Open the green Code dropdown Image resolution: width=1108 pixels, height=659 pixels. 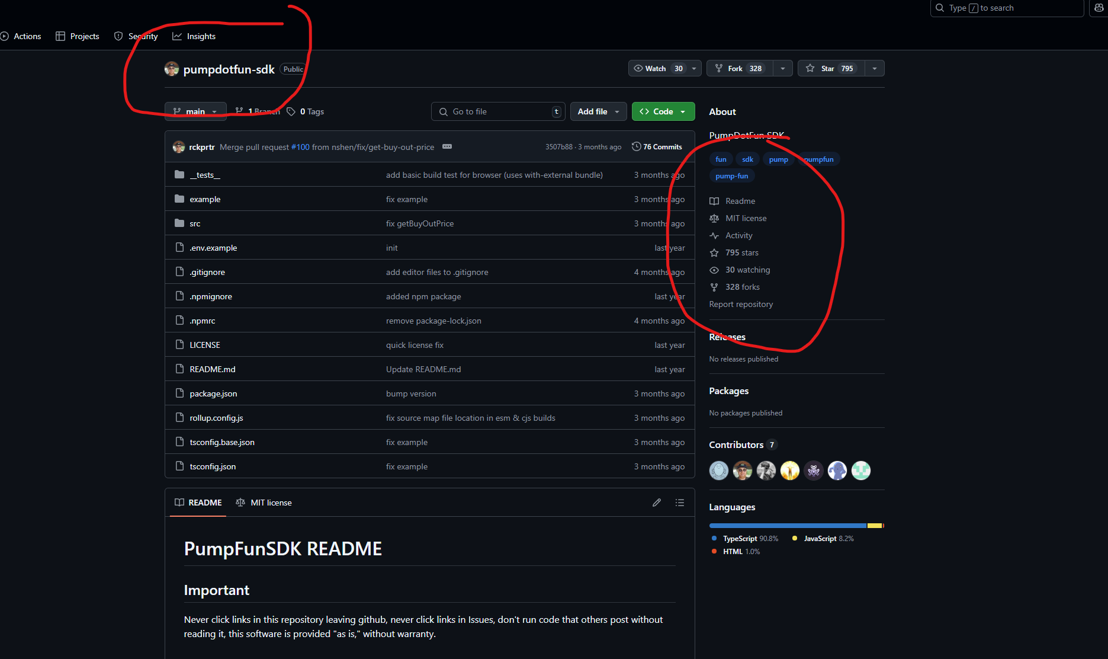(x=663, y=111)
